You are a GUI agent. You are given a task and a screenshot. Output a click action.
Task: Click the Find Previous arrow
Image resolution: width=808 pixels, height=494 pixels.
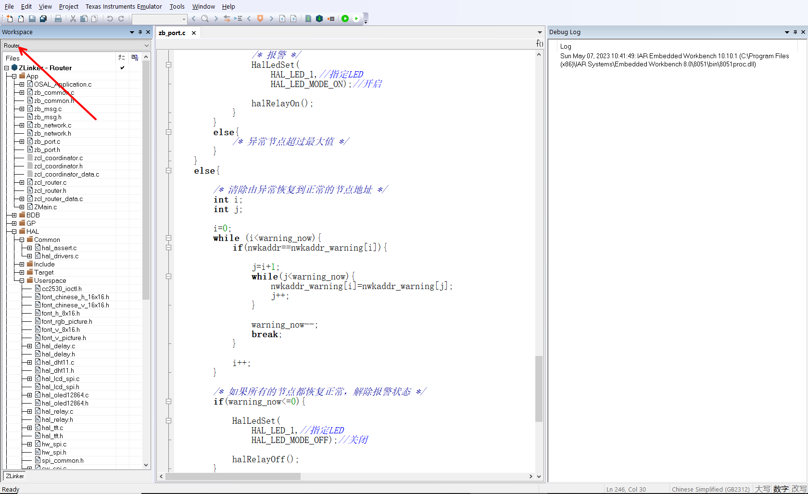coord(194,19)
